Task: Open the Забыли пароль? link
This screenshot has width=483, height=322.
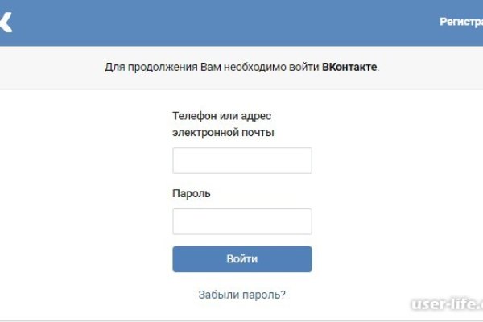Action: (242, 295)
